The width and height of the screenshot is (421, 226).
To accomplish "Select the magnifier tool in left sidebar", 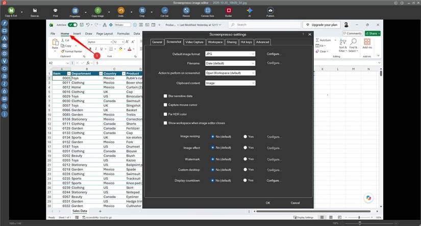I will pyautogui.click(x=4, y=106).
